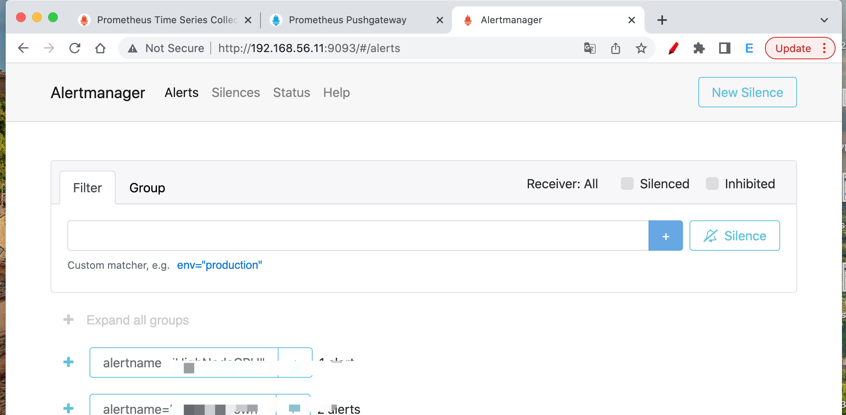Image resolution: width=846 pixels, height=415 pixels.
Task: Focus the custom matcher filter input
Action: 358,236
